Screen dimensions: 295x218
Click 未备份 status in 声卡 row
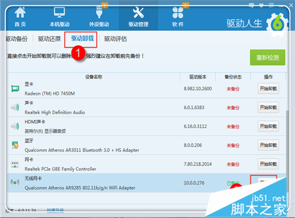(x=233, y=108)
